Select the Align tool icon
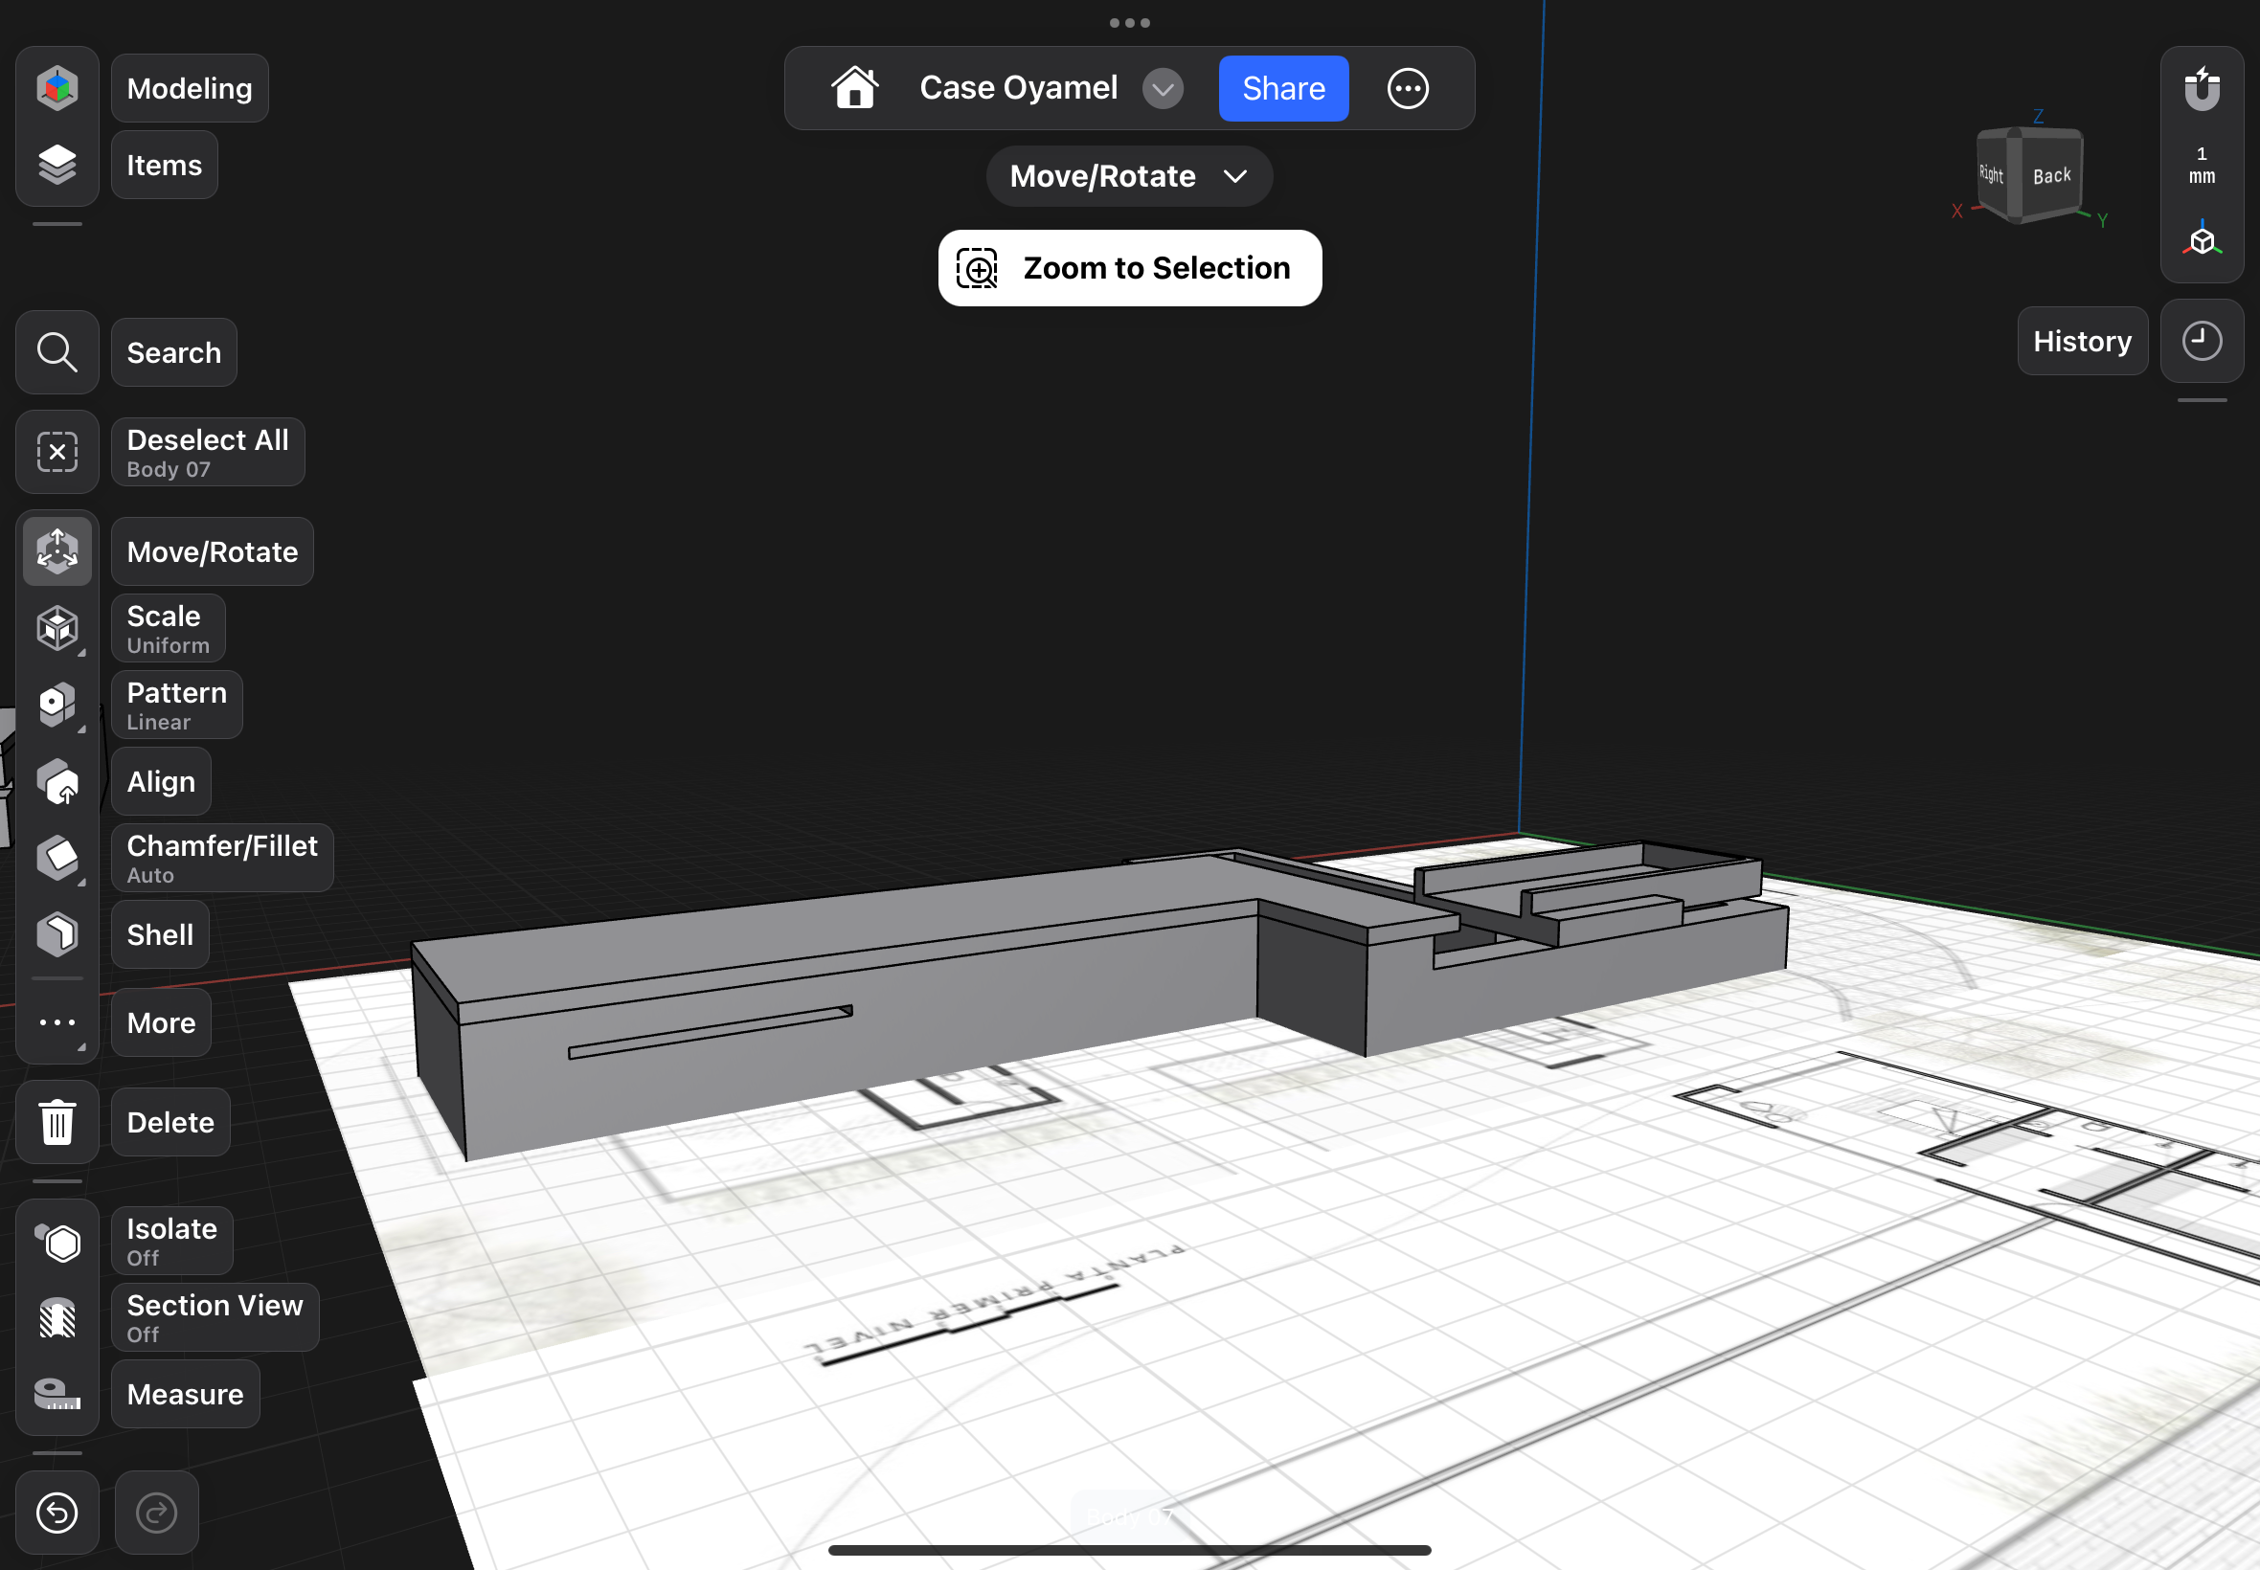2260x1570 pixels. [x=57, y=781]
